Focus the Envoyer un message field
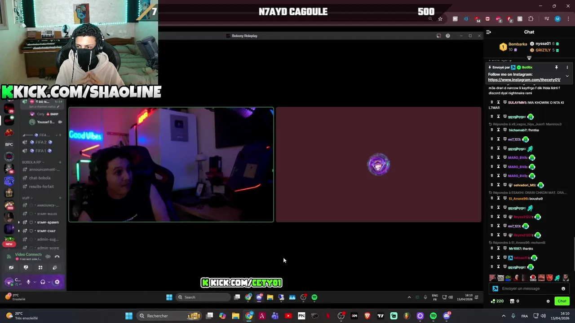Image resolution: width=575 pixels, height=323 pixels. tap(529, 288)
